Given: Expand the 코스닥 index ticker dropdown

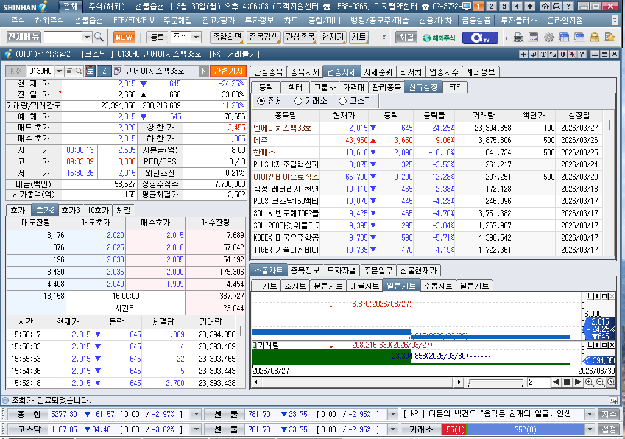Looking at the screenshot, I should [196, 429].
